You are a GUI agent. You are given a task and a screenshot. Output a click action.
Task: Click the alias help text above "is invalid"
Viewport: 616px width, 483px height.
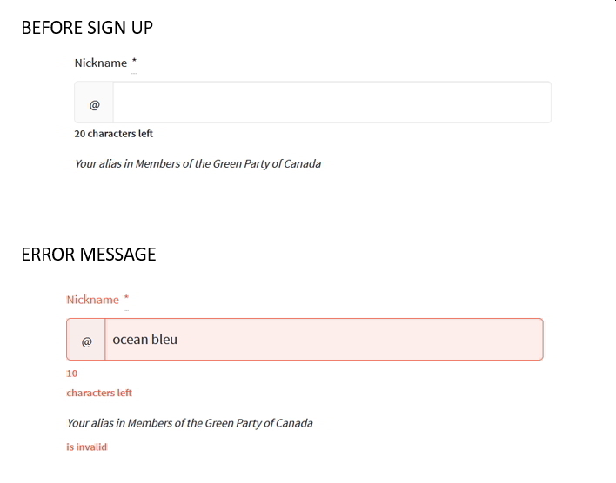click(190, 423)
